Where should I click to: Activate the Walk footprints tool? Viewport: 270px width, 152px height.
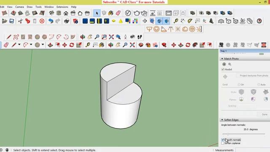(140, 37)
